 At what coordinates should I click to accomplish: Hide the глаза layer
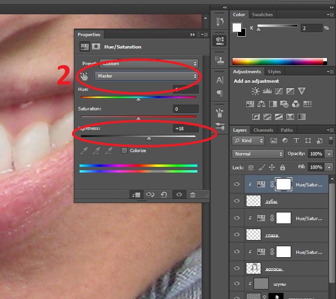tap(237, 234)
